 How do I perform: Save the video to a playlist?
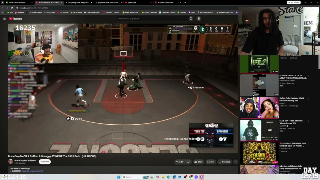210,162
